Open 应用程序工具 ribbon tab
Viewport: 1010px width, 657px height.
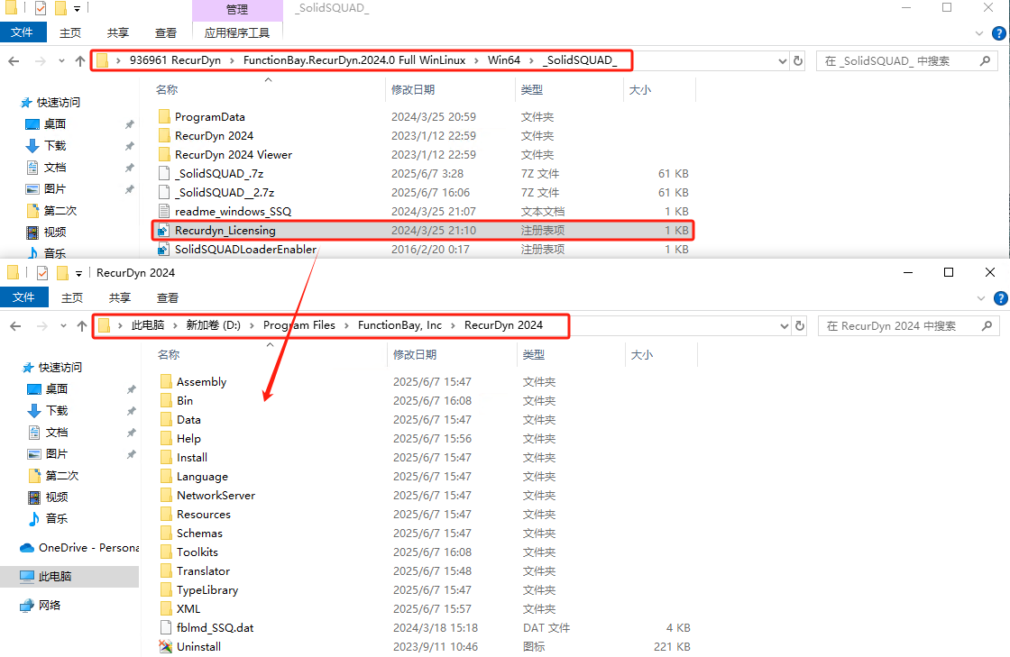(x=237, y=32)
